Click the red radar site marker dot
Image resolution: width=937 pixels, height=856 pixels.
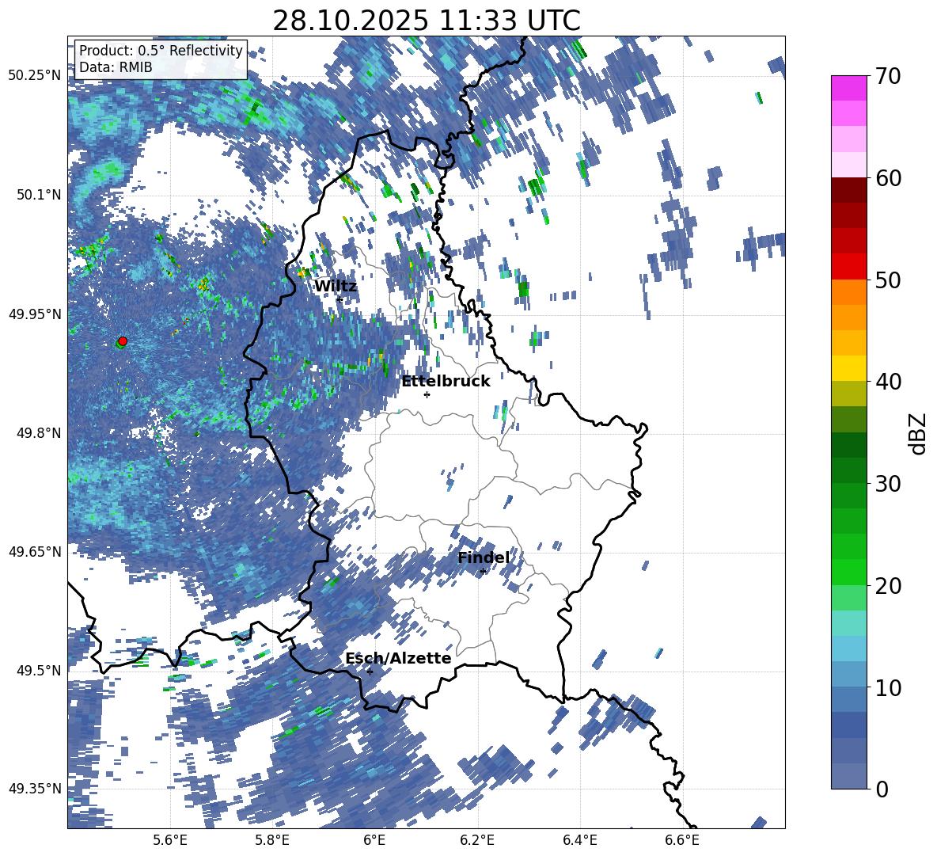click(x=123, y=341)
